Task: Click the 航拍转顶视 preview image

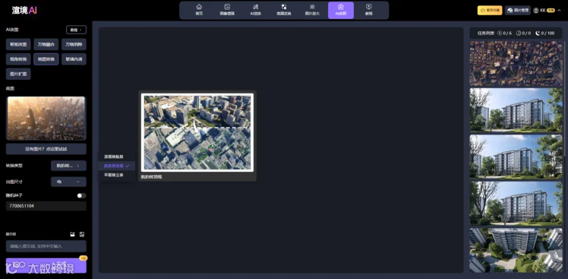Action: (x=197, y=132)
